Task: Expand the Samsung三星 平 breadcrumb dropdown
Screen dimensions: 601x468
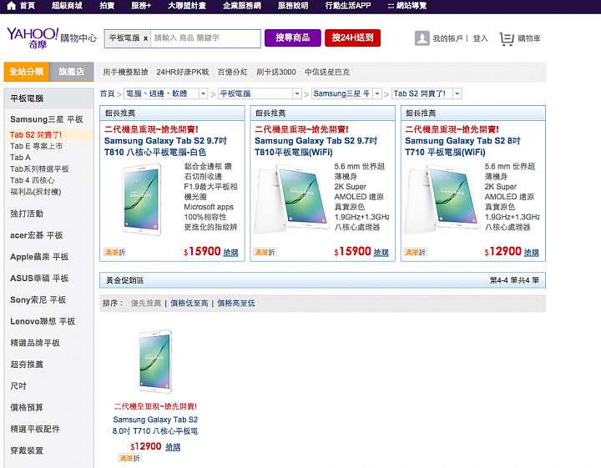Action: (377, 93)
